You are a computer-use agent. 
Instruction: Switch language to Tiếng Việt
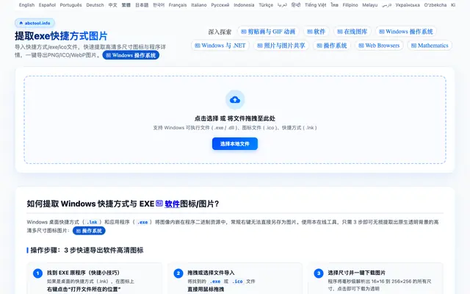315,5
